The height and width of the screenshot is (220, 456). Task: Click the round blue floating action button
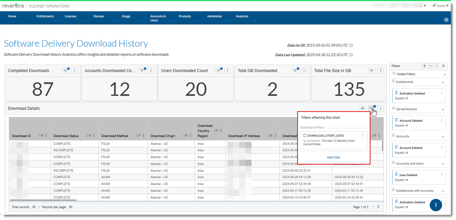click(436, 205)
